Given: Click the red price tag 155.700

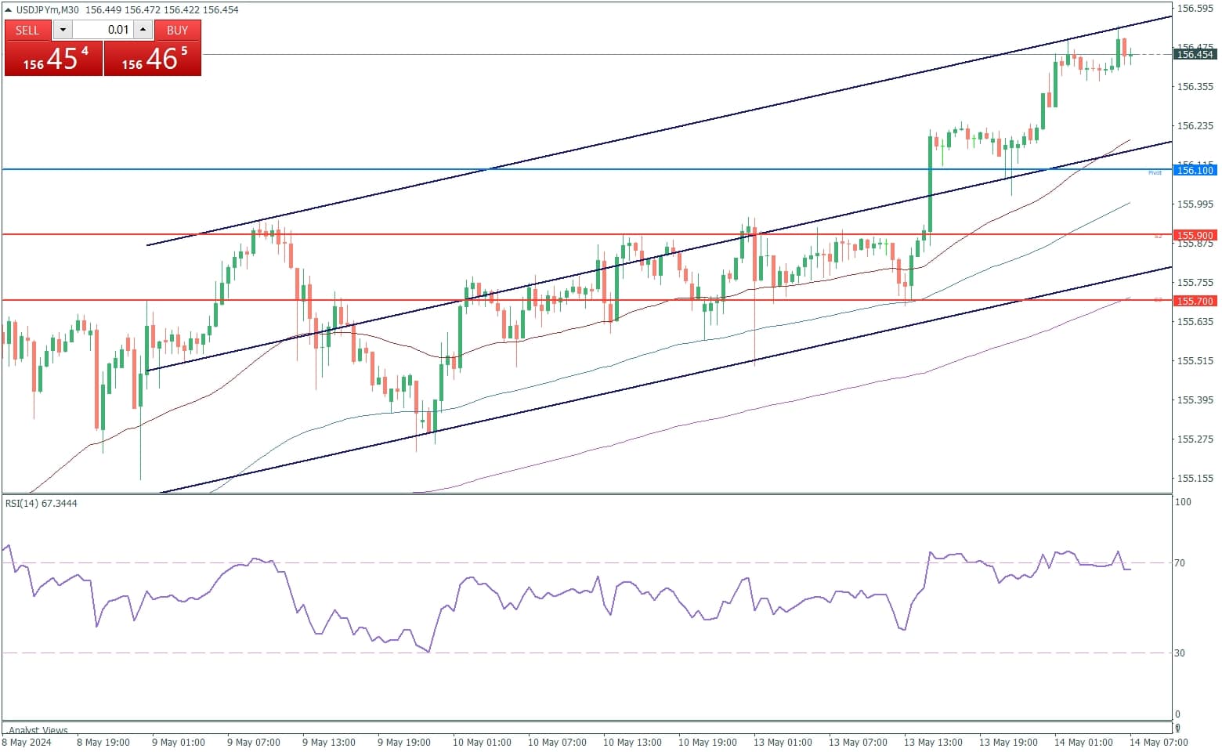Looking at the screenshot, I should (1195, 301).
